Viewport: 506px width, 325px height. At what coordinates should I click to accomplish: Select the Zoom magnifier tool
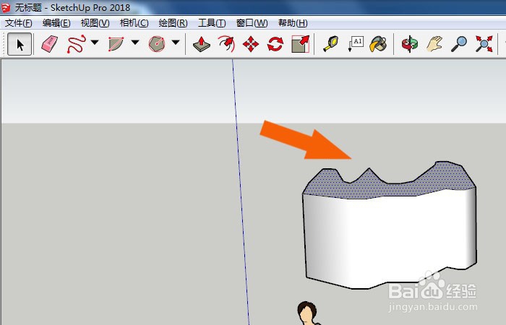459,44
